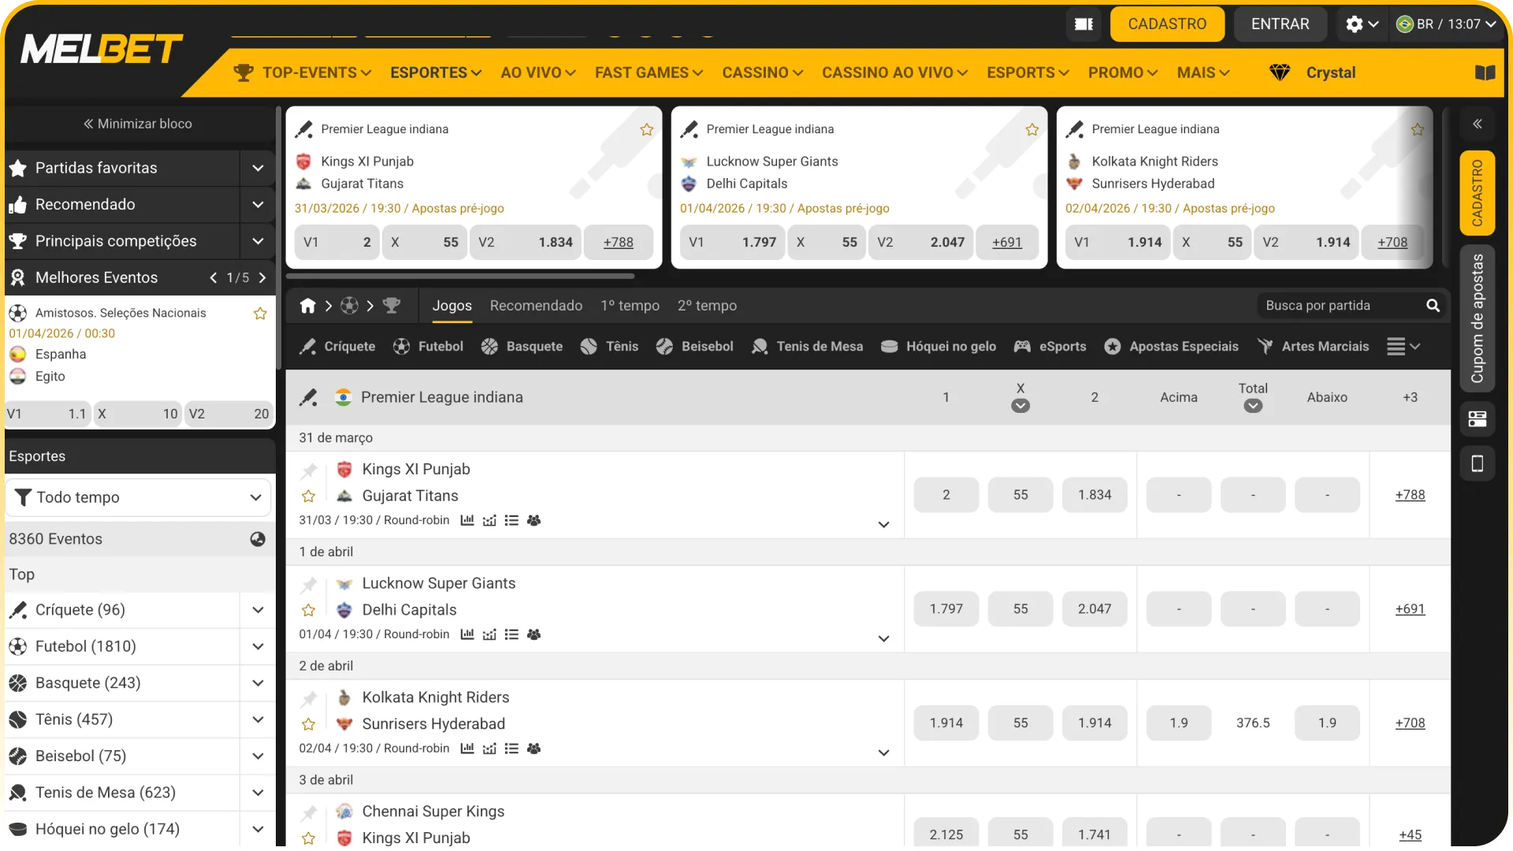Open the more sports hamburger menu

[1403, 347]
